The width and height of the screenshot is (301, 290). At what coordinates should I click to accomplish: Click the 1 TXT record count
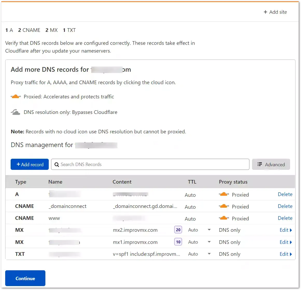click(x=69, y=30)
